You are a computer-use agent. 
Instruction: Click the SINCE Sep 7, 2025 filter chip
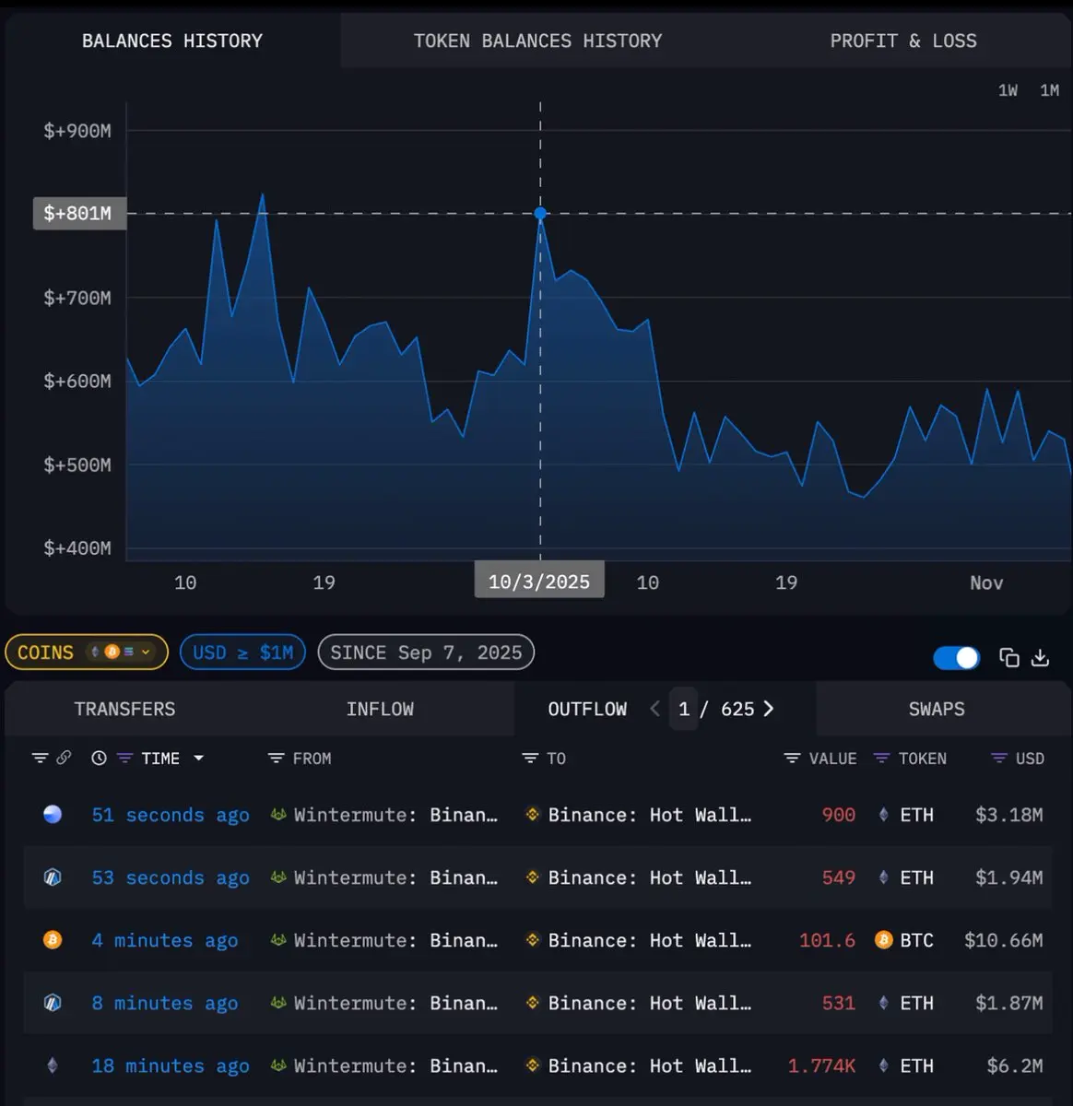point(426,653)
